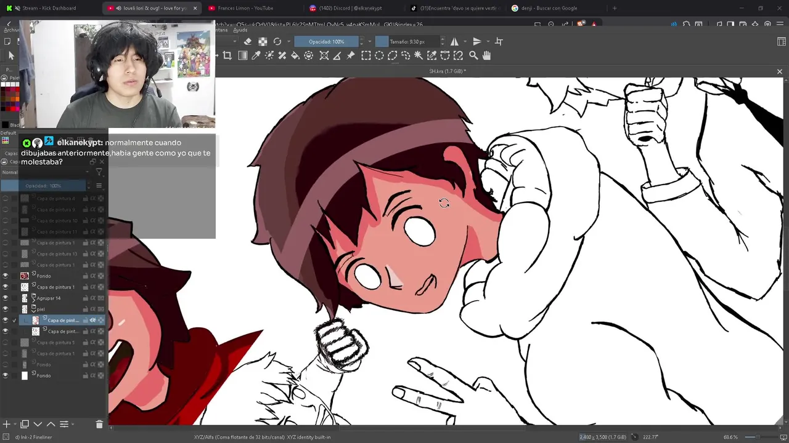Open a new browser tab
The height and width of the screenshot is (443, 789).
tap(615, 8)
